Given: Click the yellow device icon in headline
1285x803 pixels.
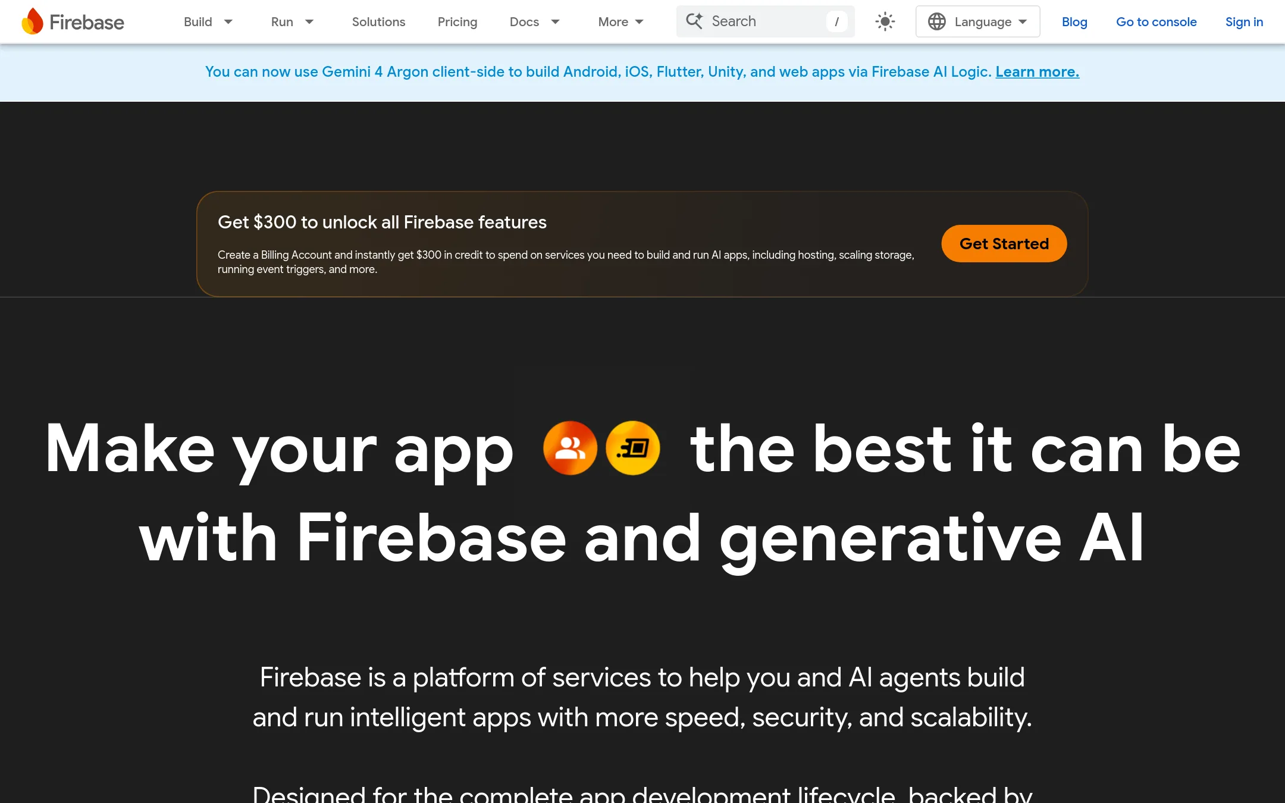Looking at the screenshot, I should coord(632,448).
